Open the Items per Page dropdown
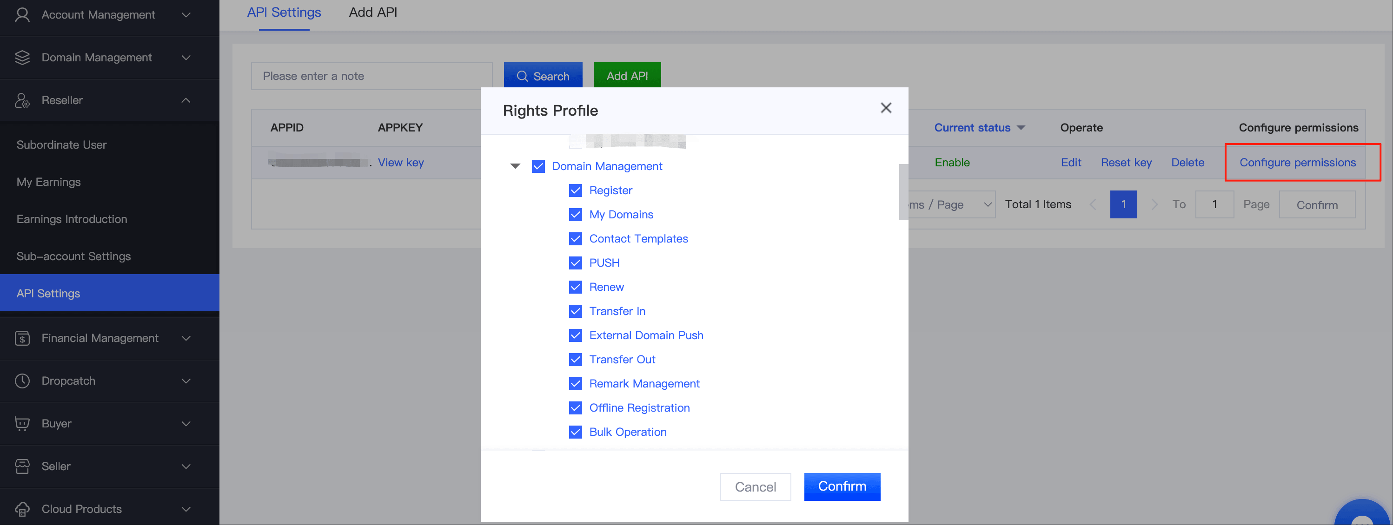 point(952,205)
